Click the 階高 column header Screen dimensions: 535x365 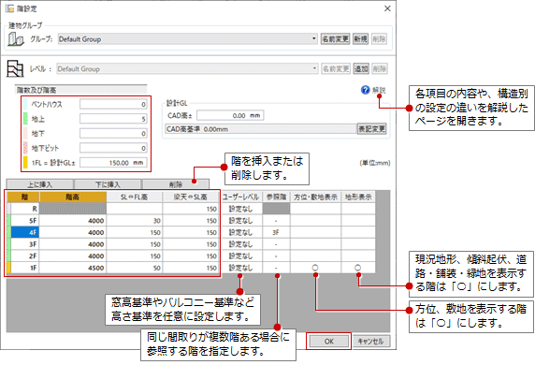[73, 197]
